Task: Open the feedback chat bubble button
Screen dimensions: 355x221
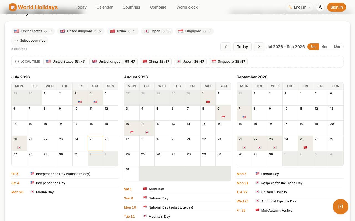Action: (341, 207)
